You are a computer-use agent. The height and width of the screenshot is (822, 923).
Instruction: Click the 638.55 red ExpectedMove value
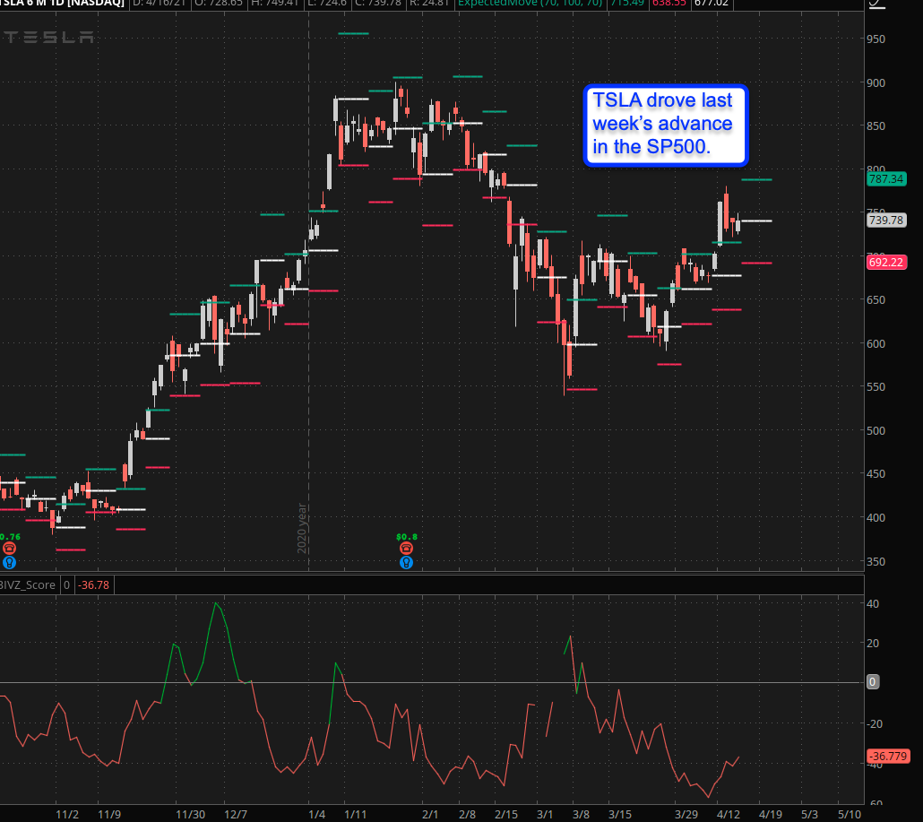click(x=669, y=4)
